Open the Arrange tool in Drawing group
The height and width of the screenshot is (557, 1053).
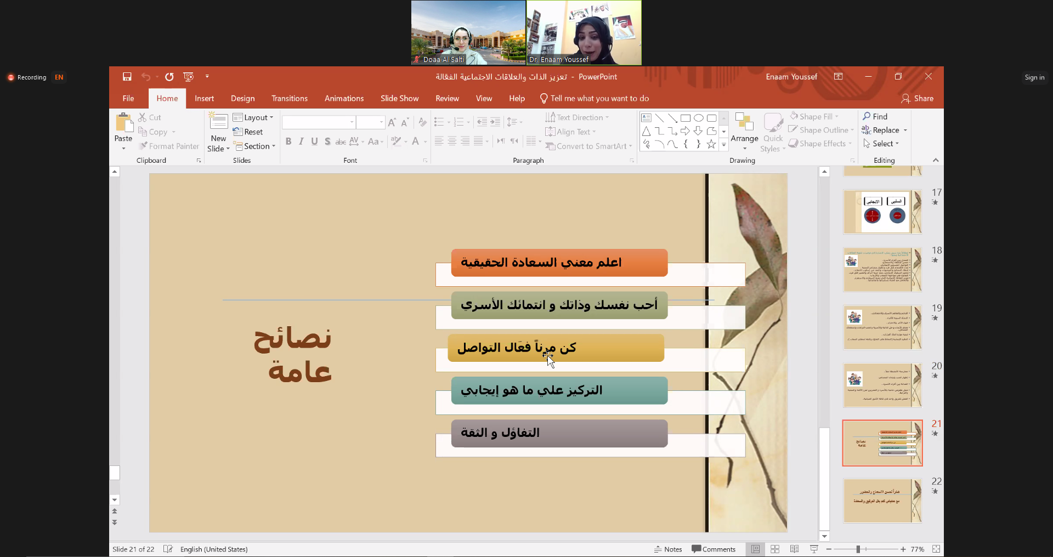click(744, 132)
